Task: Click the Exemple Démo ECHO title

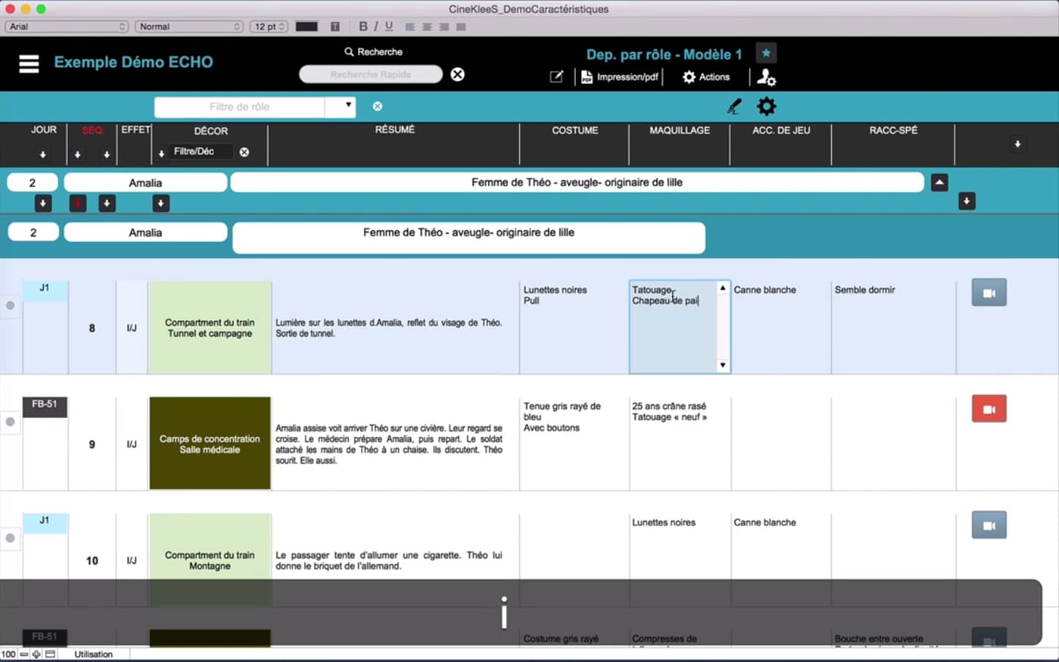Action: coord(134,63)
